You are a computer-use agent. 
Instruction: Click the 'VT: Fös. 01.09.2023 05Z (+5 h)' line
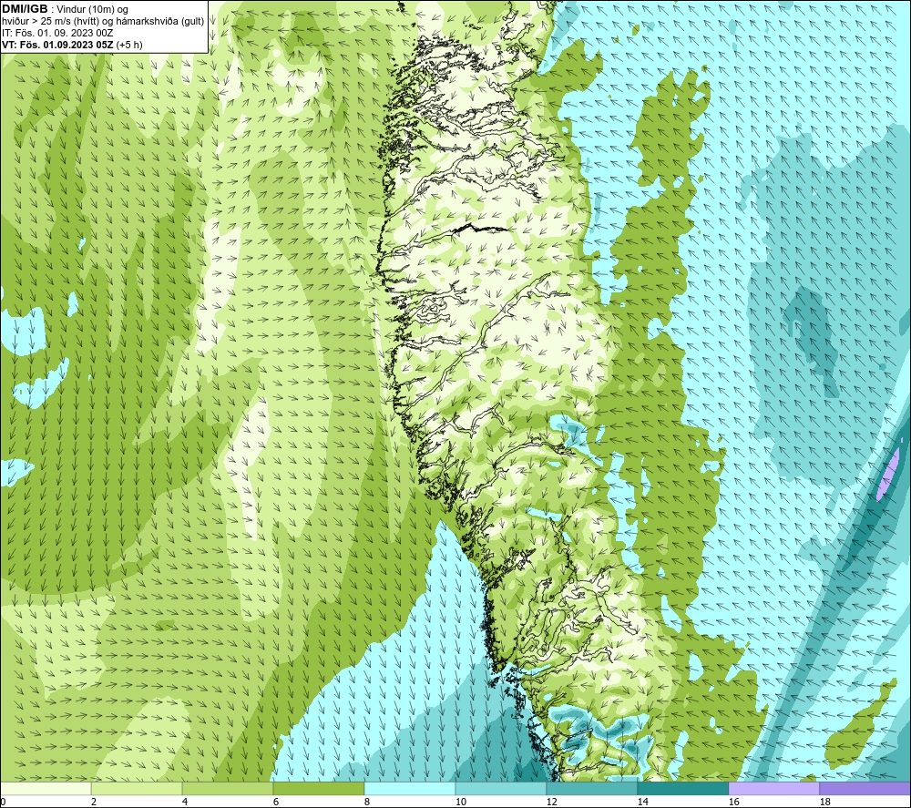click(x=72, y=45)
